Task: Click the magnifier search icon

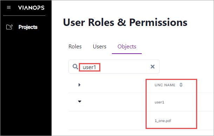Action: click(75, 67)
